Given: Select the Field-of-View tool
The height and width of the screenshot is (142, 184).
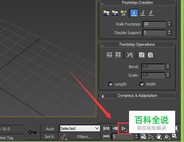Looking at the screenshot, I should [151, 136].
